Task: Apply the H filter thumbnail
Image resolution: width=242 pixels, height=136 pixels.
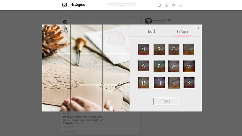Action: [x=159, y=83]
